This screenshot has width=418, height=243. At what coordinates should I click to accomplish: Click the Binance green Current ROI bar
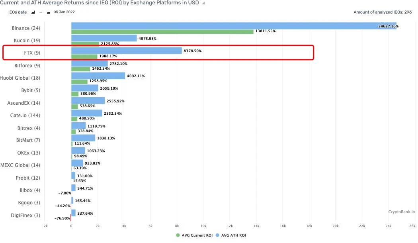162,31
